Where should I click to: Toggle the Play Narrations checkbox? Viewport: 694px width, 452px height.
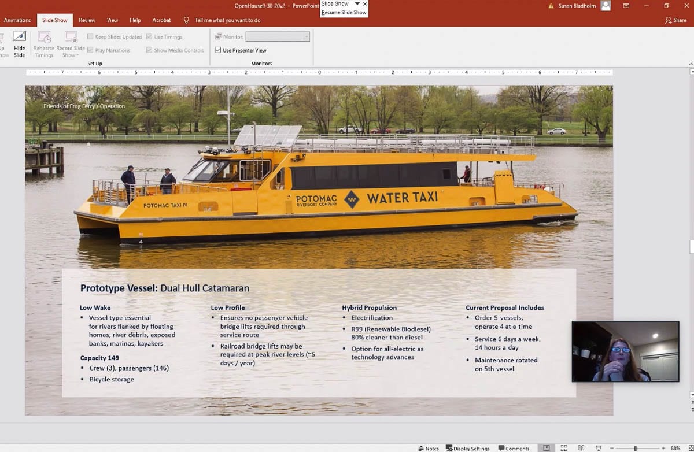coord(90,50)
